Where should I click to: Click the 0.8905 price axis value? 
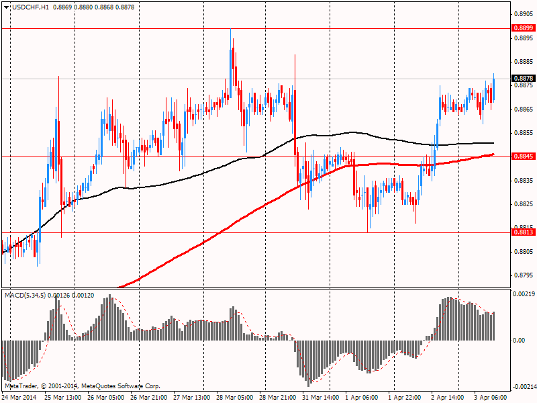point(524,14)
